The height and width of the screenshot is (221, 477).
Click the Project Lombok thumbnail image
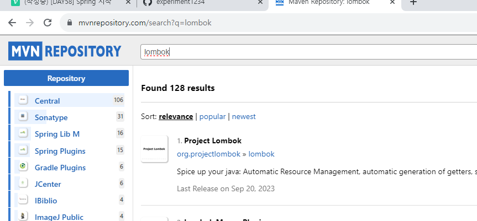(x=154, y=149)
